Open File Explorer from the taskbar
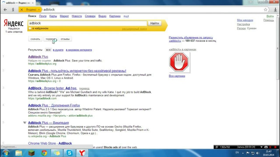 18,153
